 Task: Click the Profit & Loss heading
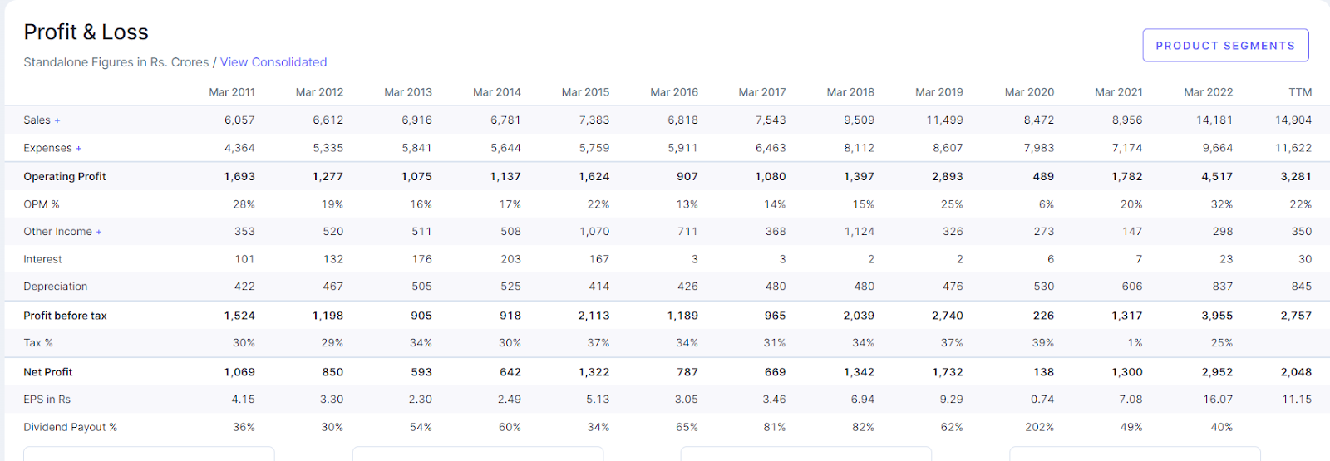coord(86,32)
